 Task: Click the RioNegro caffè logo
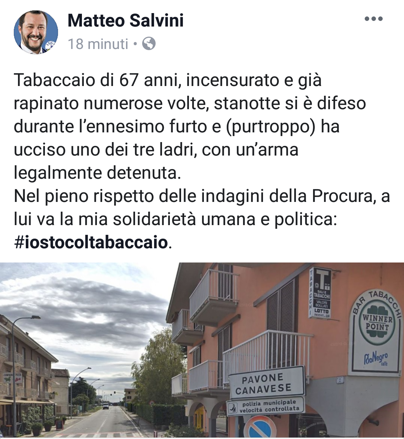(376, 358)
